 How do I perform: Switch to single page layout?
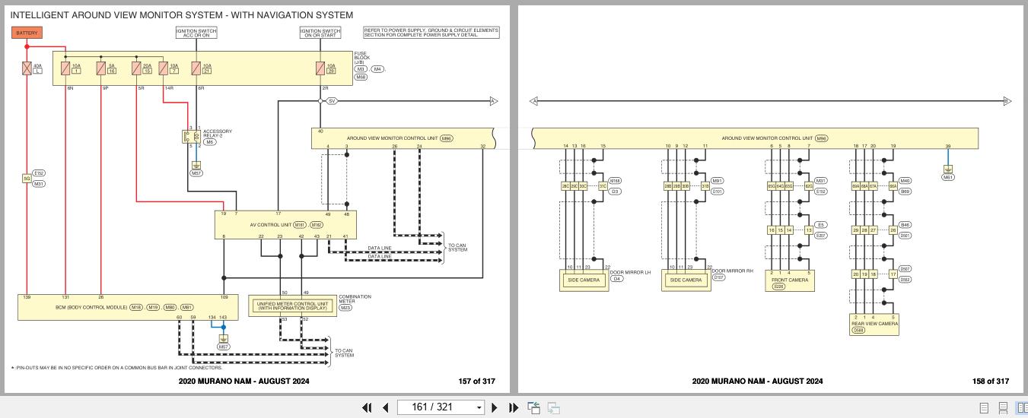pyautogui.click(x=984, y=408)
